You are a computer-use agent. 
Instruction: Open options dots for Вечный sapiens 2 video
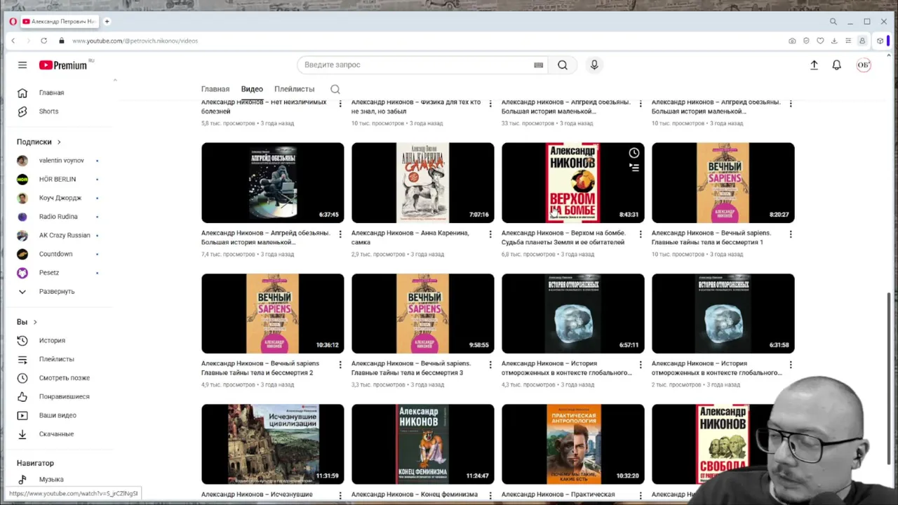(340, 365)
